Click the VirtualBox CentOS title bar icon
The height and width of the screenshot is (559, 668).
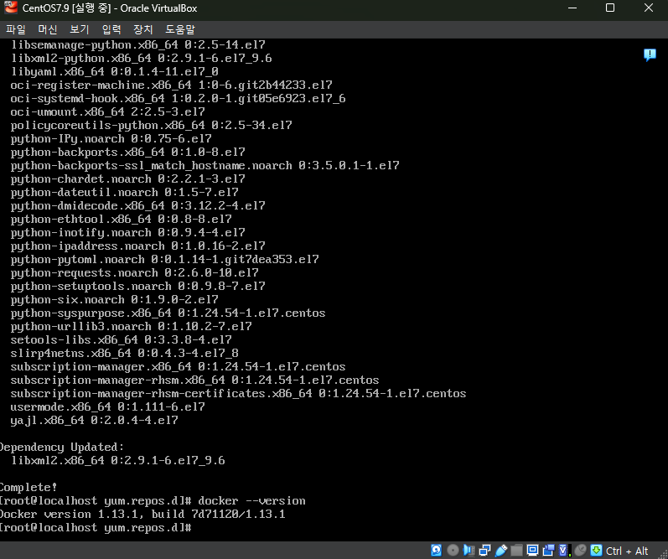point(11,8)
